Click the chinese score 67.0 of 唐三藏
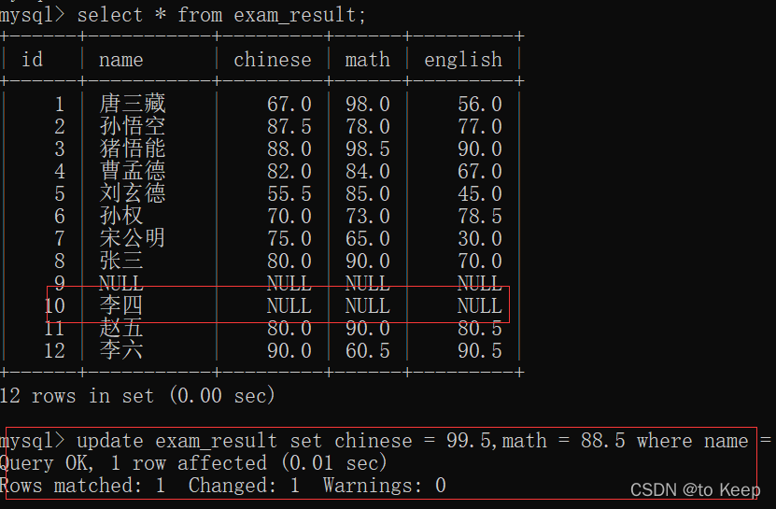 (289, 104)
